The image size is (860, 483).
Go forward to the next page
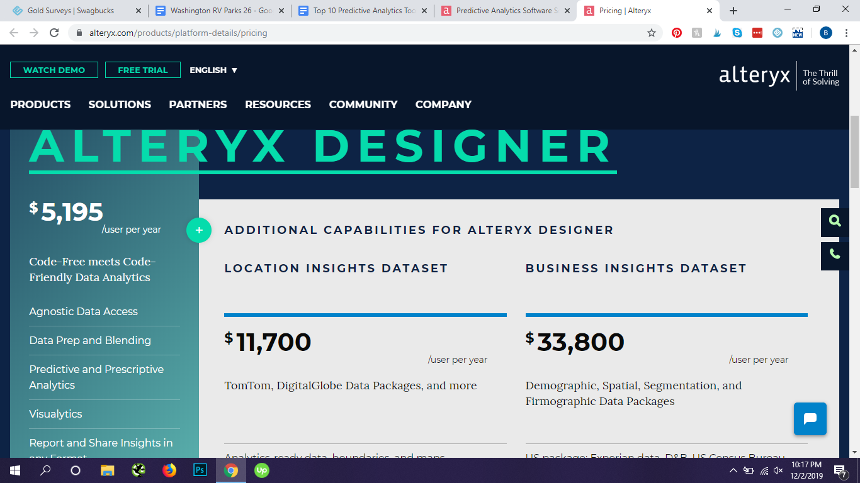34,33
